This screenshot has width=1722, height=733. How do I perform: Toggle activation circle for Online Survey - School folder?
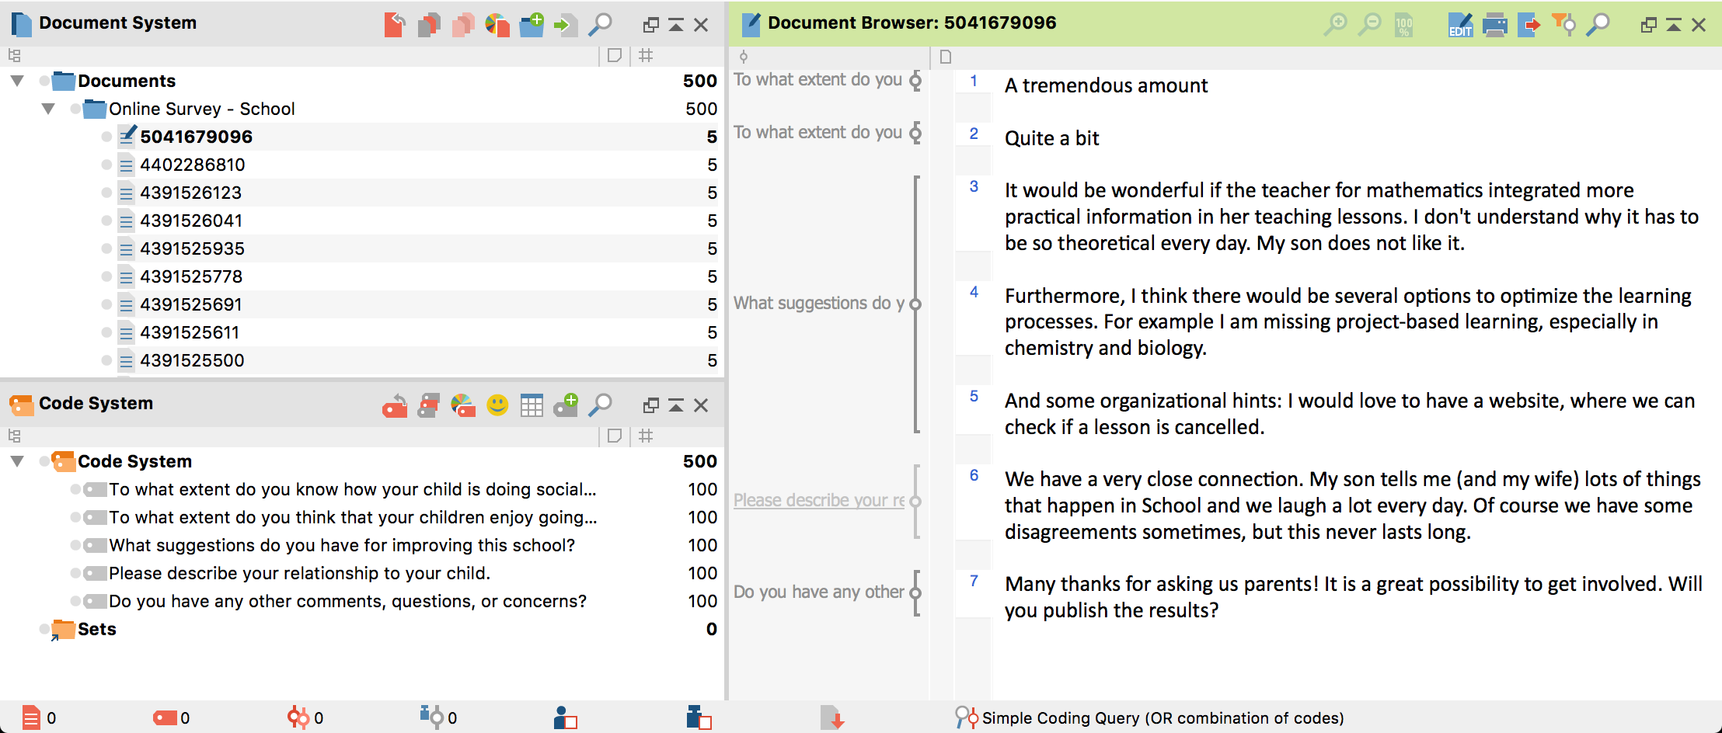75,109
